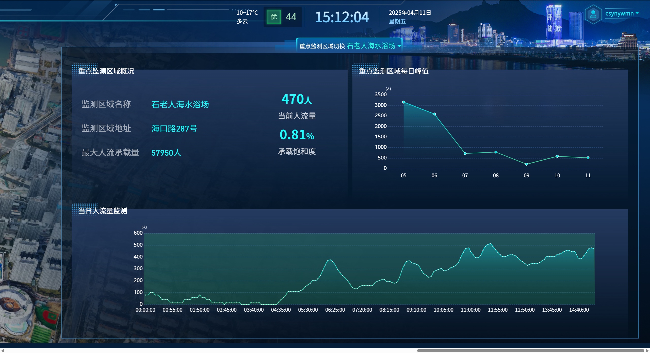The image size is (650, 353).
Task: Click the current flow value 470人
Action: pyautogui.click(x=297, y=99)
